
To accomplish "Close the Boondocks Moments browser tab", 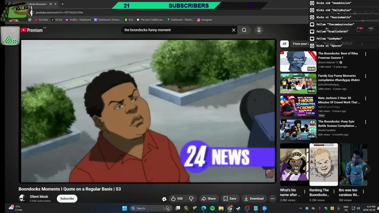I will 55,4.
